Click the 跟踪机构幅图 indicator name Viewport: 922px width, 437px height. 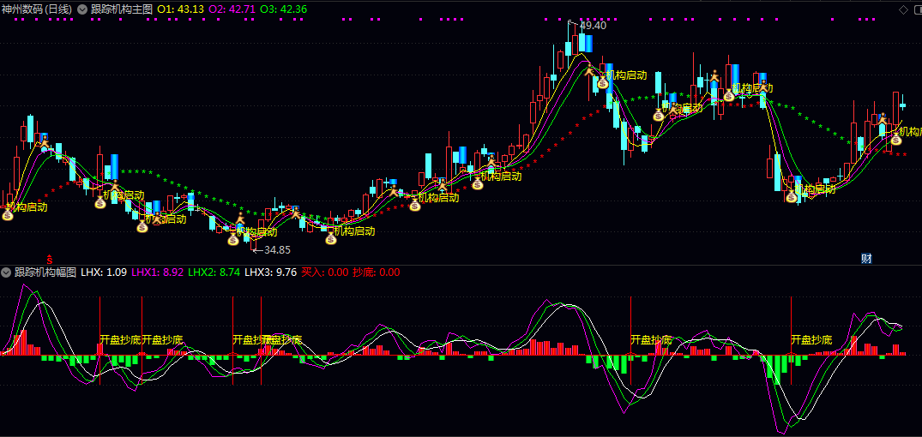tap(45, 272)
